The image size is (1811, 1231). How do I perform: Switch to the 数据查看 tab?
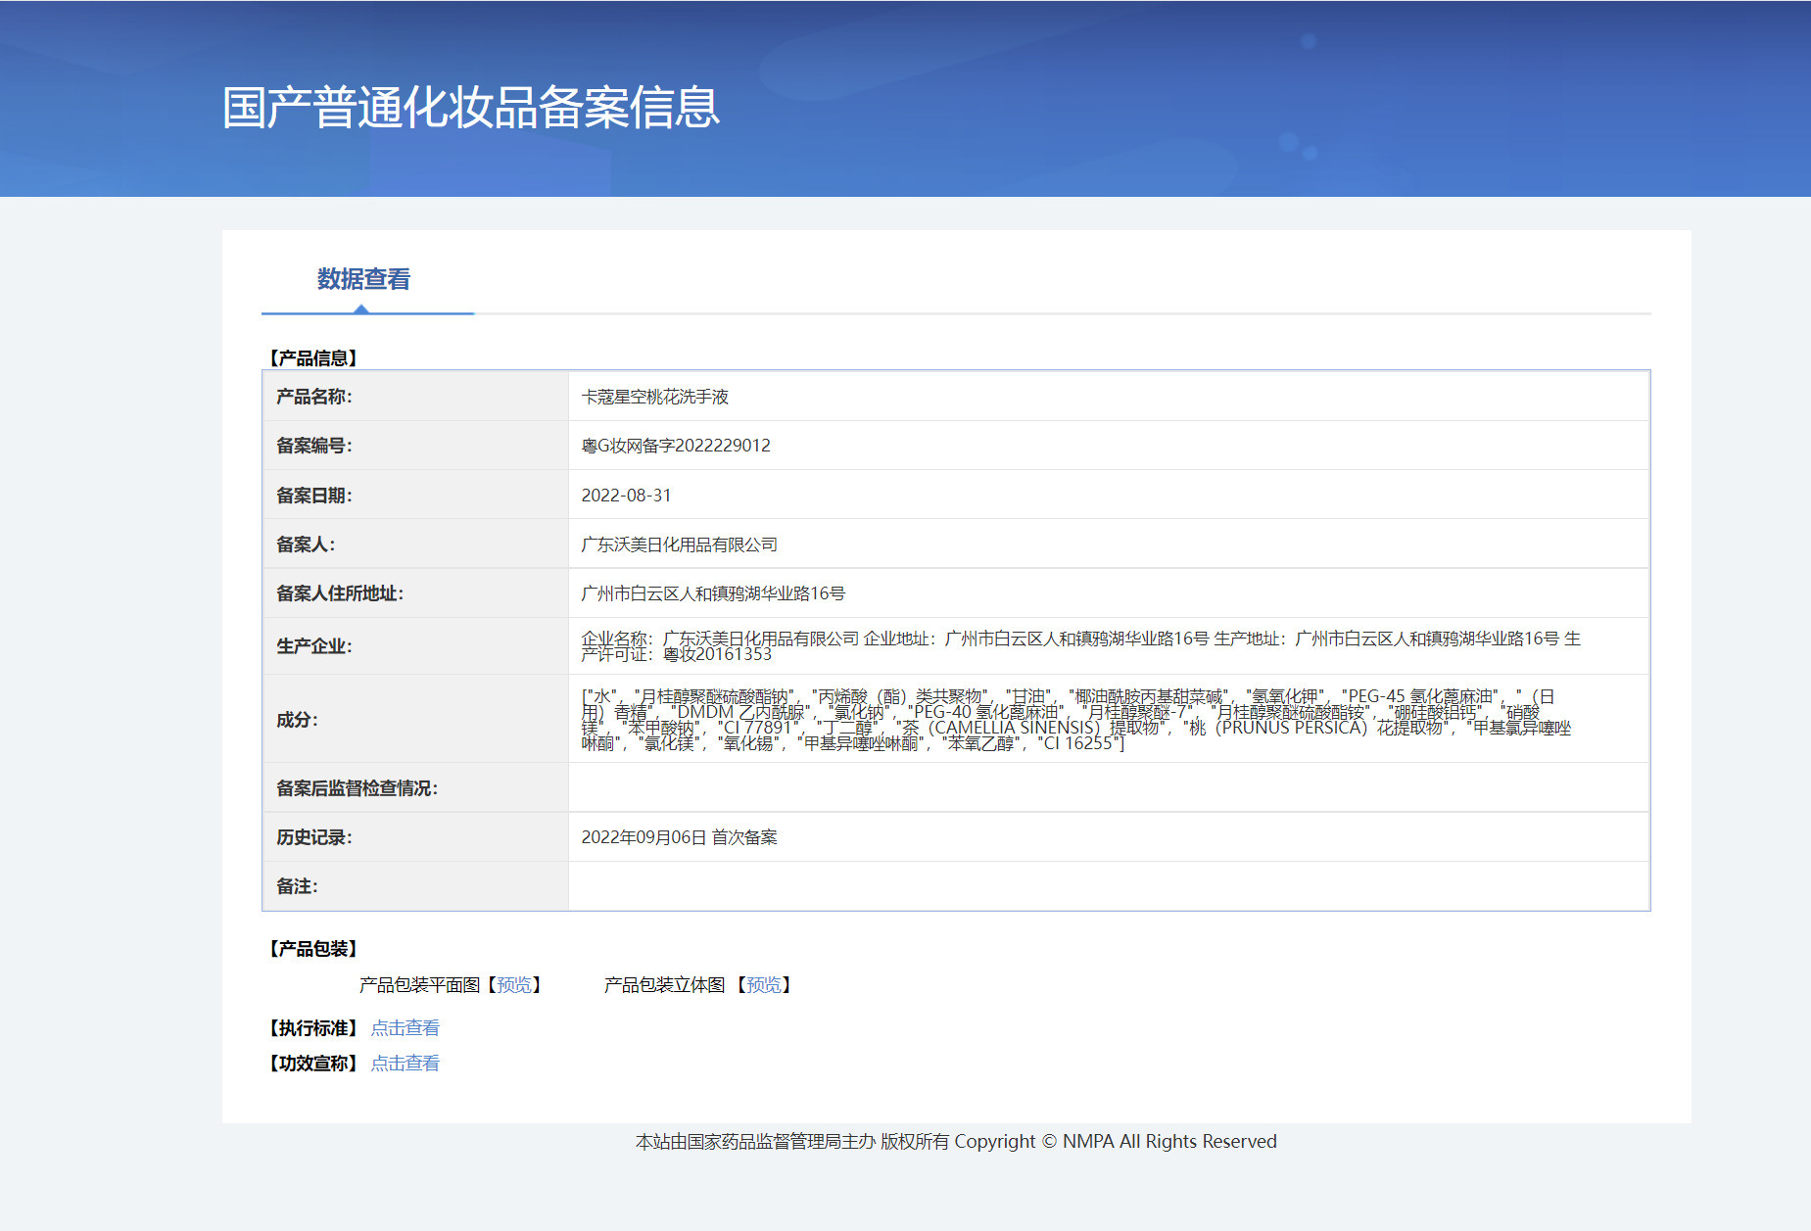click(x=363, y=280)
